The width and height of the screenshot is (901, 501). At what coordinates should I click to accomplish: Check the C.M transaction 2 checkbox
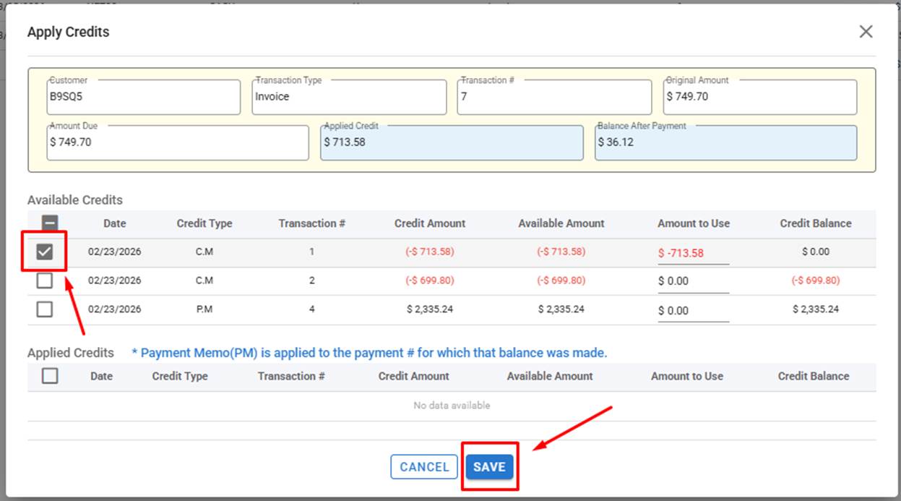pos(45,281)
